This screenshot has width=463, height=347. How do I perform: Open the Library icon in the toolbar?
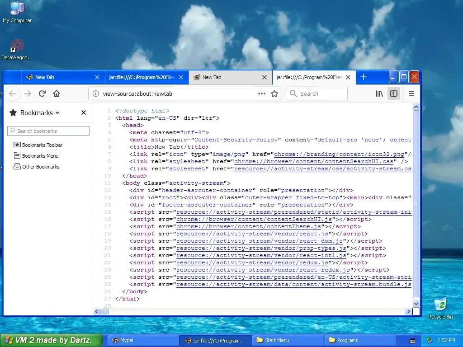click(x=379, y=94)
